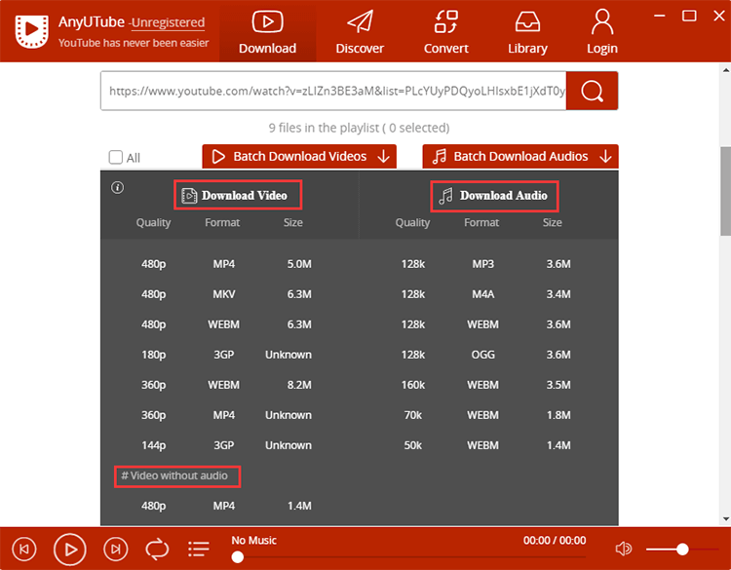Mute via the speaker volume icon

(624, 549)
